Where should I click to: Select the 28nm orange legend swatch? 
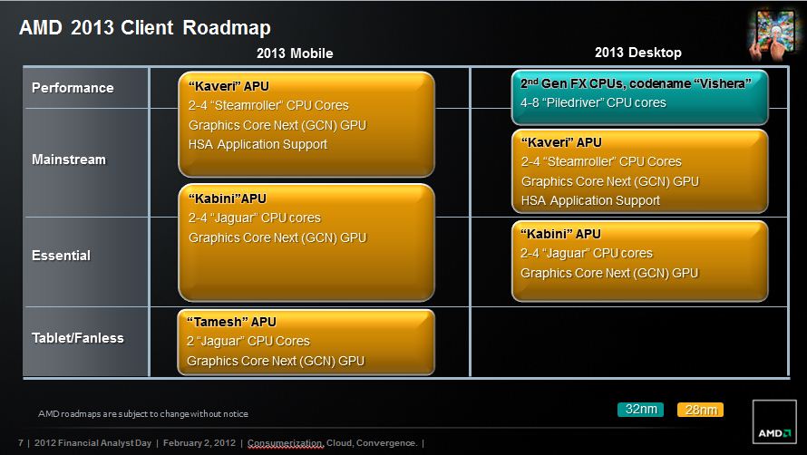click(x=700, y=411)
